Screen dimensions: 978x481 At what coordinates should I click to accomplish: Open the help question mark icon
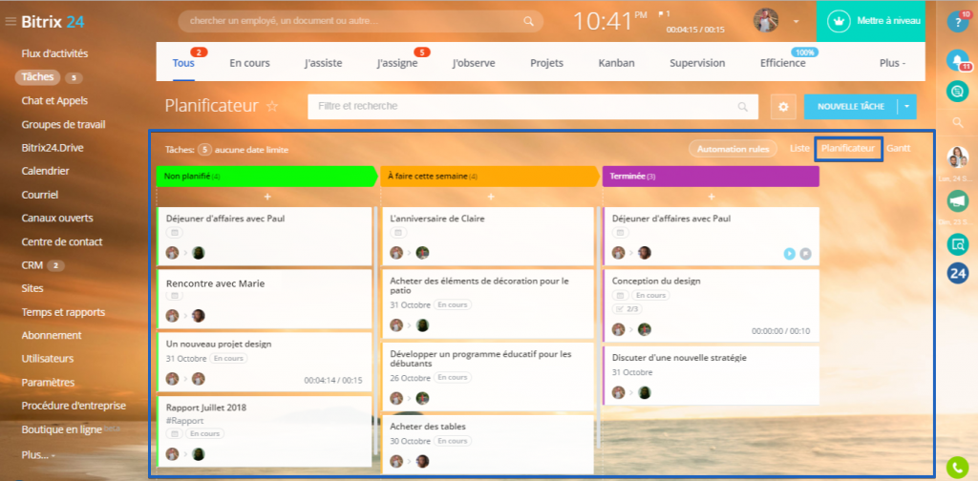point(958,22)
